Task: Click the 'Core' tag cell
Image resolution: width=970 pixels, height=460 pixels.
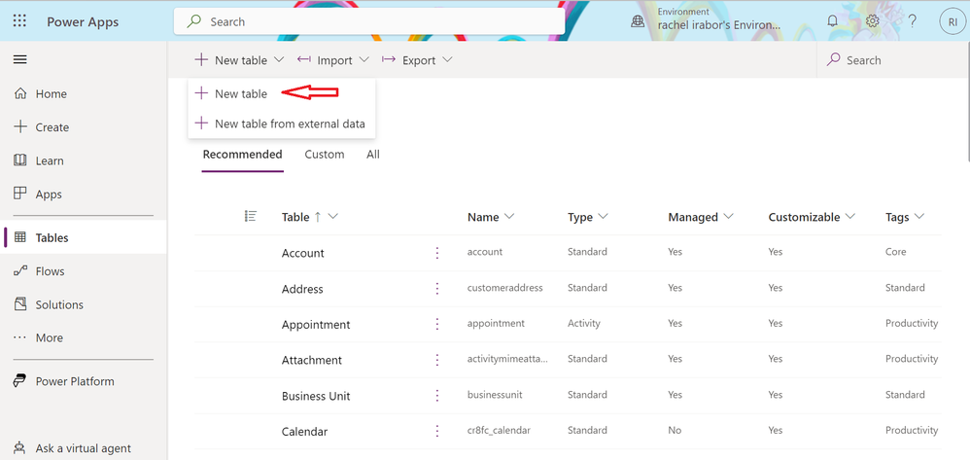Action: coord(895,251)
